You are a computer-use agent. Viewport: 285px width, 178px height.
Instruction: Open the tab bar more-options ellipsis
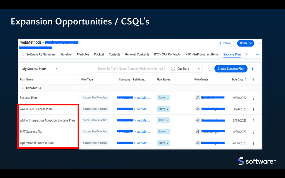(257, 55)
